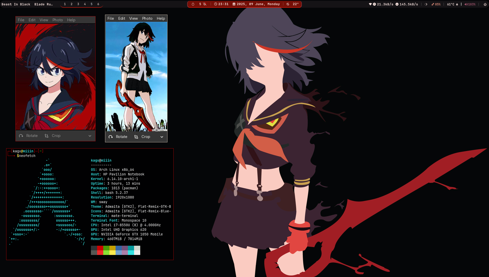Click the calendar icon beside the date
The width and height of the screenshot is (489, 277).
[234, 4]
